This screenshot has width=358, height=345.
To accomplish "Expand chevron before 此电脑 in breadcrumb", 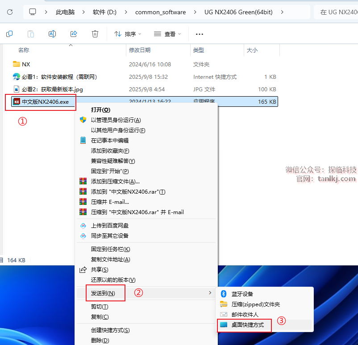I will 46,12.
